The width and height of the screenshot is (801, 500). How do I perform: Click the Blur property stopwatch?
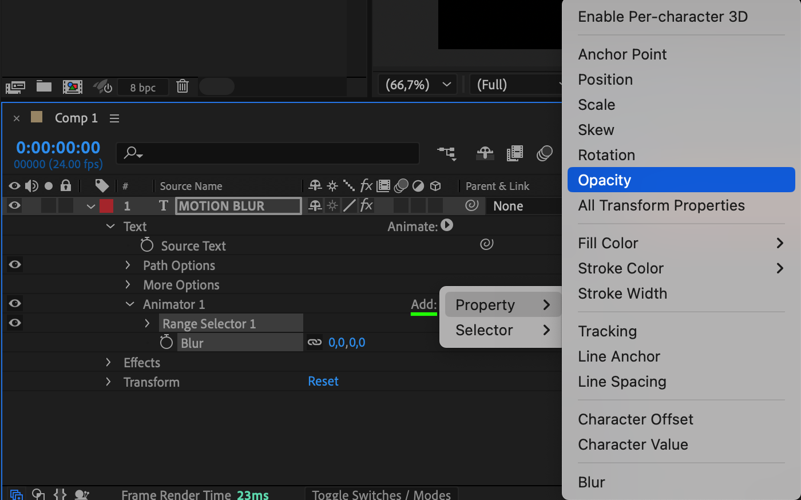[x=166, y=343]
